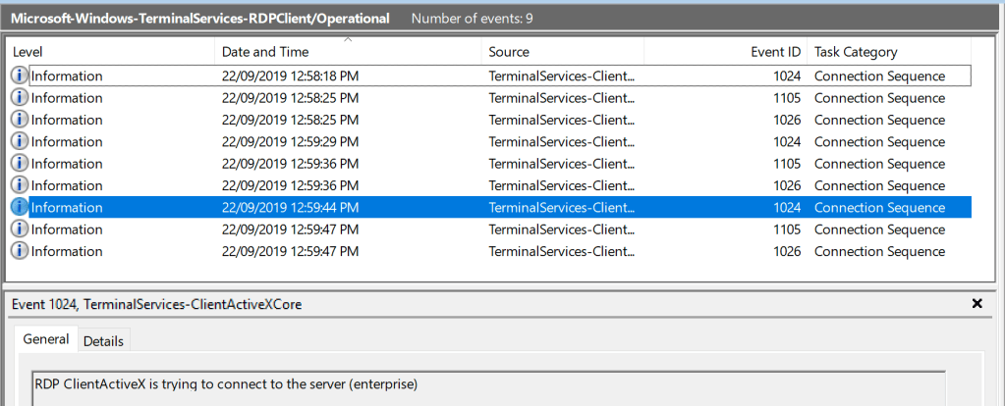This screenshot has height=406, width=1005.
Task: Switch to the General tab
Action: (45, 339)
